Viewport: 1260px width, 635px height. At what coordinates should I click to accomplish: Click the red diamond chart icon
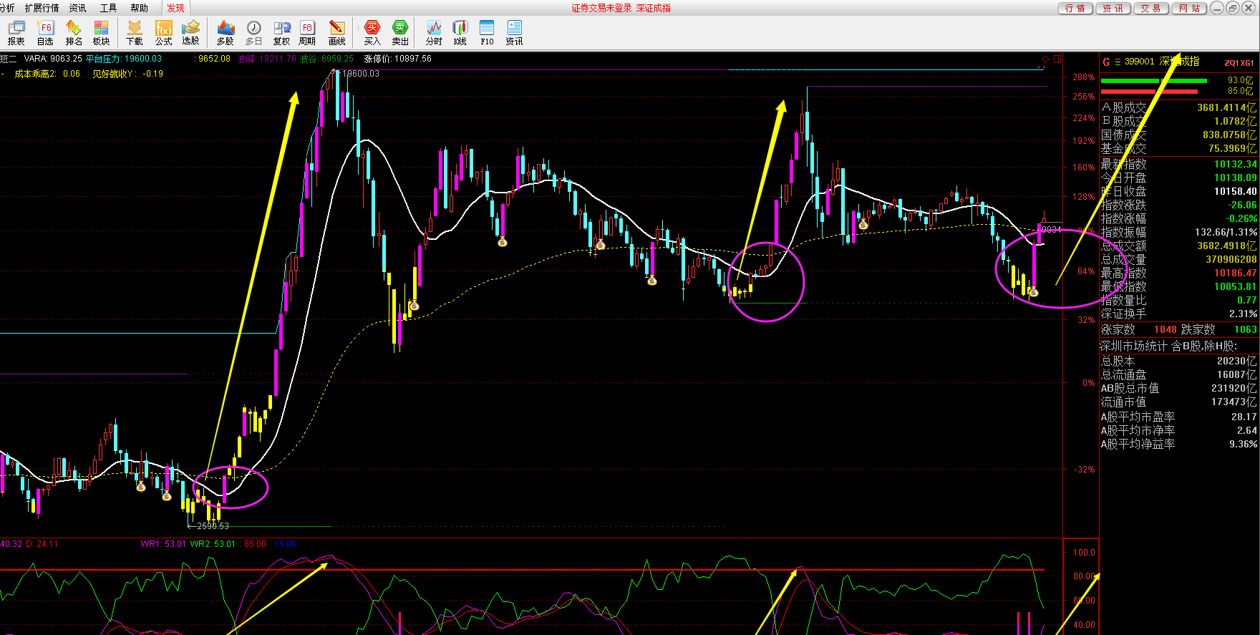[1045, 59]
